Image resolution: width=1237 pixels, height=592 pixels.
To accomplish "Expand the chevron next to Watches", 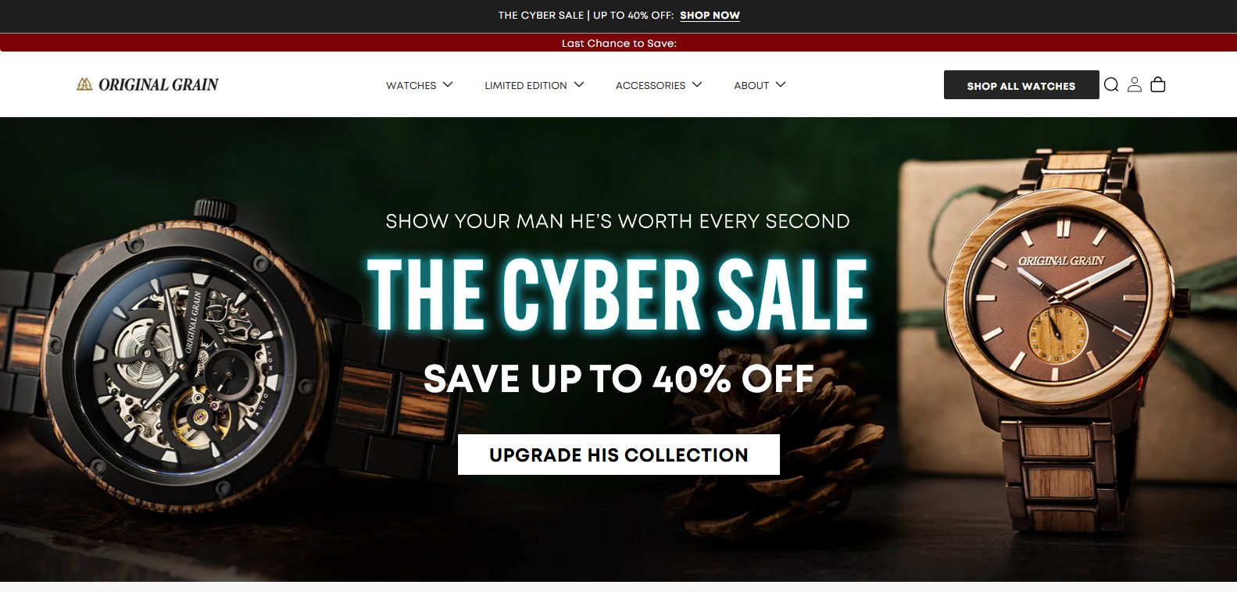I will 448,84.
